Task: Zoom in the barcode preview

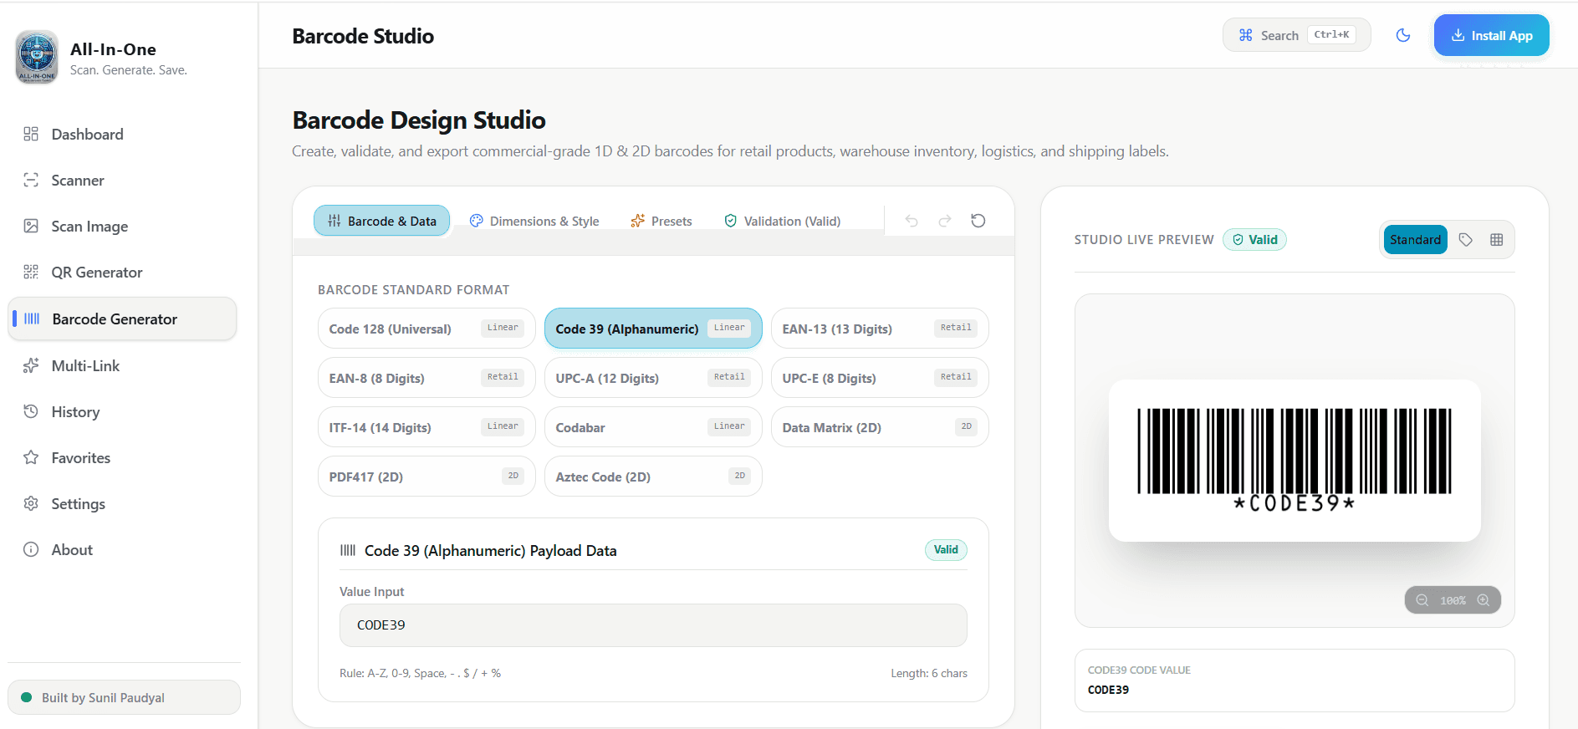Action: [1484, 600]
